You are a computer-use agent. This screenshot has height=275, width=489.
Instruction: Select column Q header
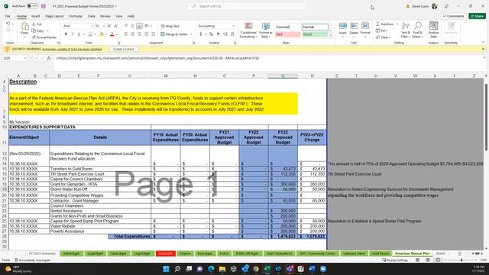tap(283, 76)
